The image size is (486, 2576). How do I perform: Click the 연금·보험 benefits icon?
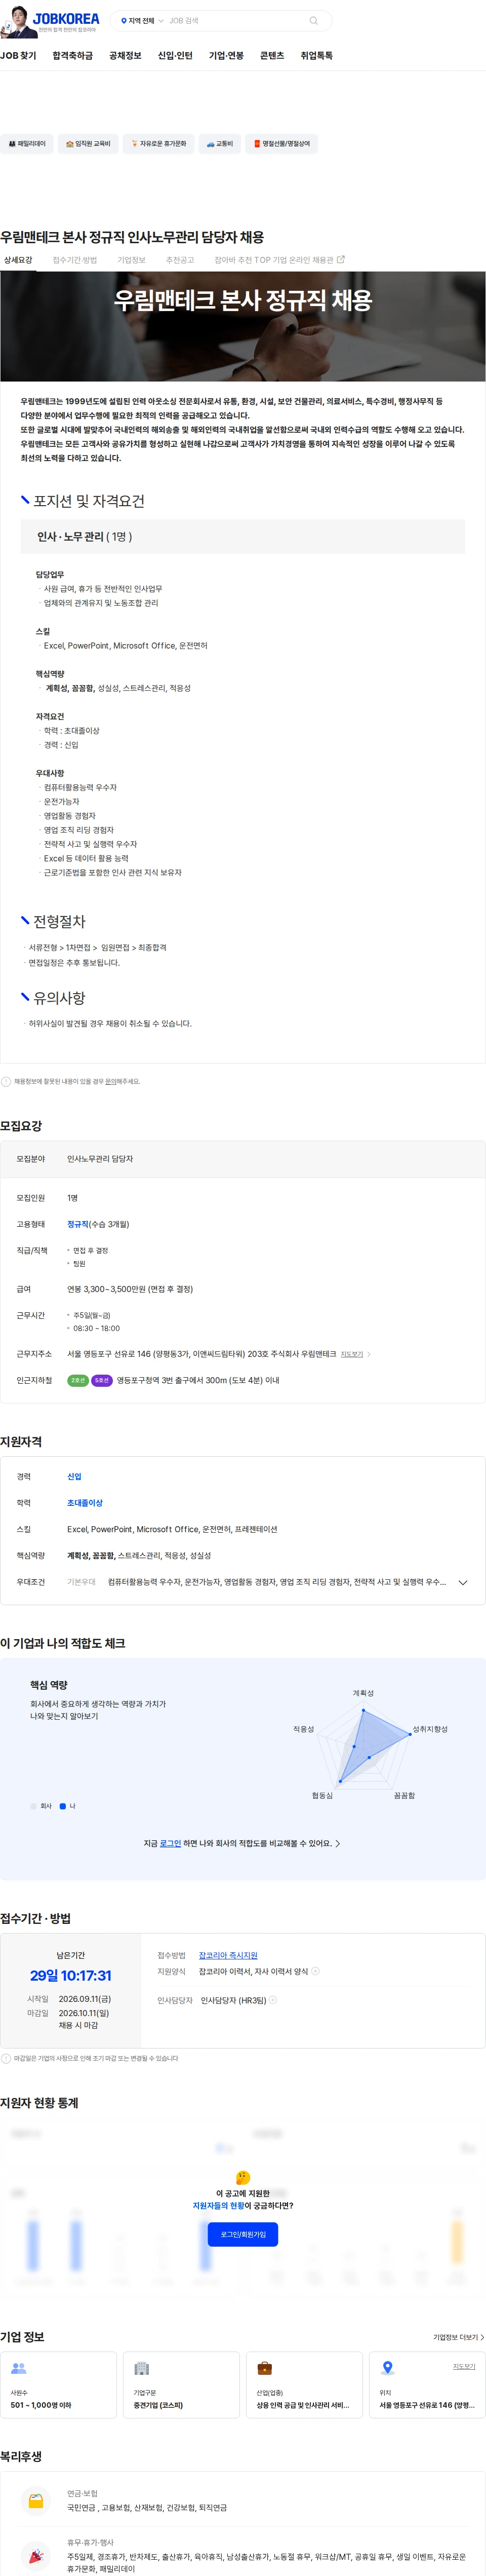pyautogui.click(x=36, y=2501)
